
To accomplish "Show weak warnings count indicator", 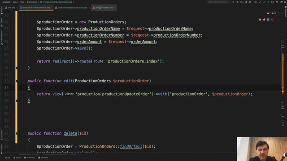I will point(274,13).
